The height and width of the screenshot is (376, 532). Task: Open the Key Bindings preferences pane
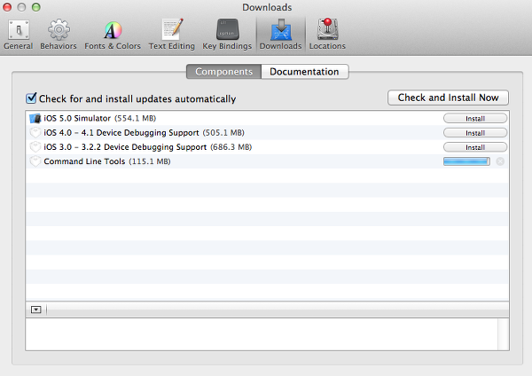coord(227,34)
